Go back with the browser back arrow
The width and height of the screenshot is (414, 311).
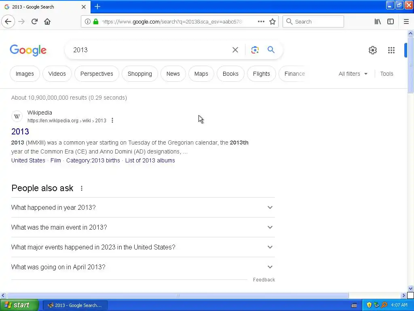tap(8, 21)
